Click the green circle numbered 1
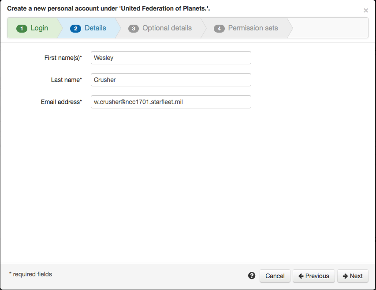This screenshot has height=290, width=376. point(22,28)
